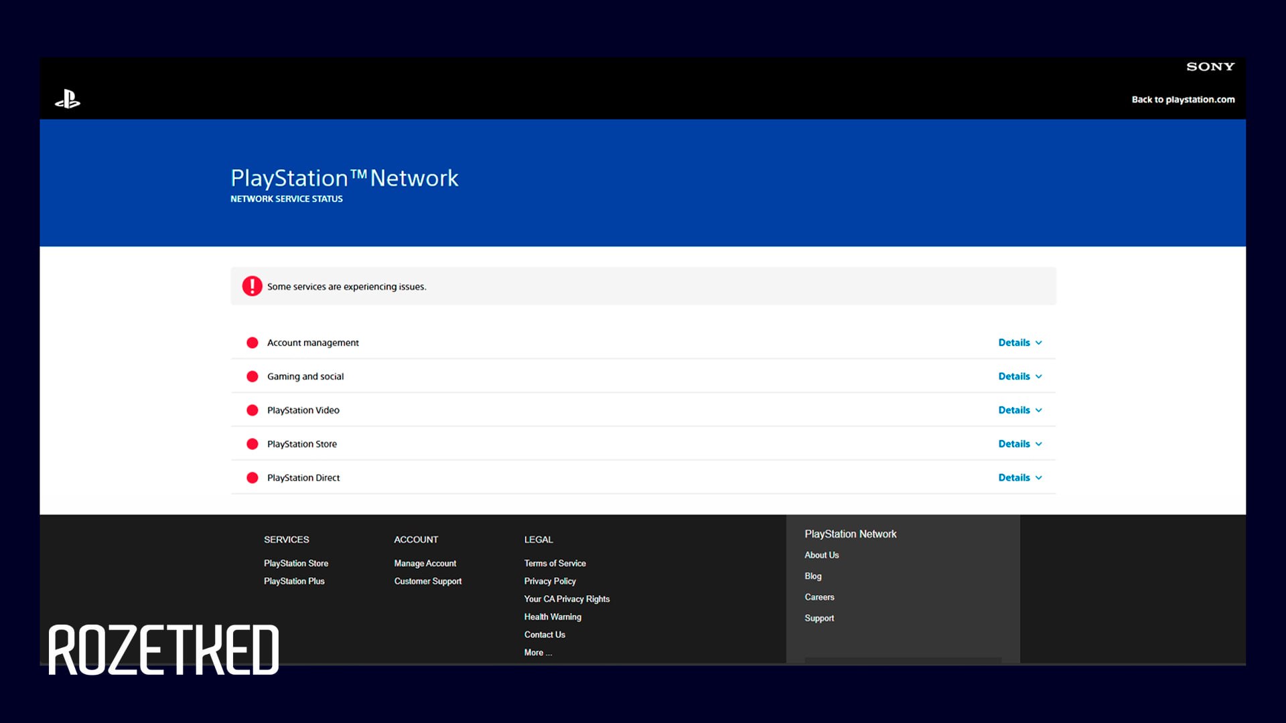Screen dimensions: 1286x723
Task: Click red status dot for PlayStation Store row
Action: 252,444
